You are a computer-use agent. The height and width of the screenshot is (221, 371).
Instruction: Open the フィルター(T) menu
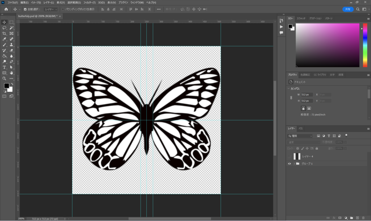[x=89, y=3]
